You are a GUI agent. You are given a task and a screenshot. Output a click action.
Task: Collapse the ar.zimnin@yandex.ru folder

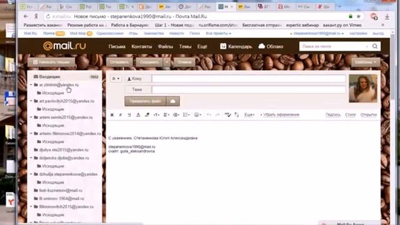coord(31,85)
